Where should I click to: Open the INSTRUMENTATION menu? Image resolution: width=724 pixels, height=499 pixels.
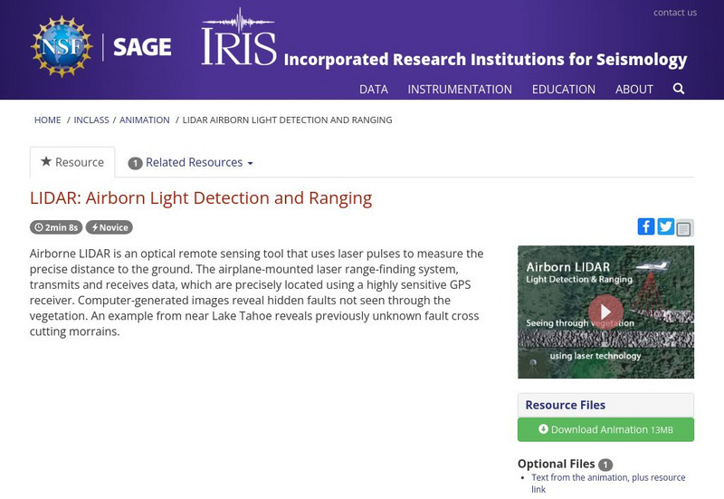pyautogui.click(x=460, y=89)
